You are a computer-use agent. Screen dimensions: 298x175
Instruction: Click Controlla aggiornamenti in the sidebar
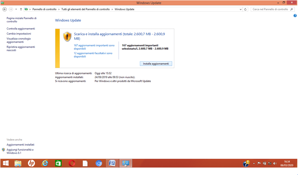click(21, 28)
